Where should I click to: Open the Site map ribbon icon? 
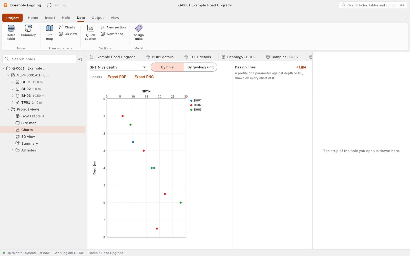49,33
